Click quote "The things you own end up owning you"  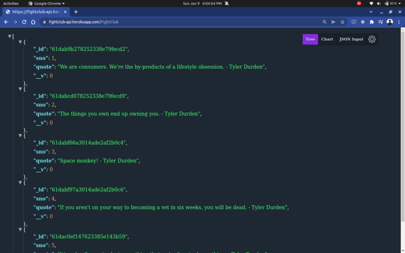pos(130,114)
